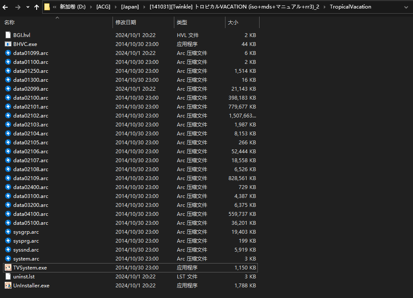
Task: Go up one folder level
Action: [x=37, y=7]
